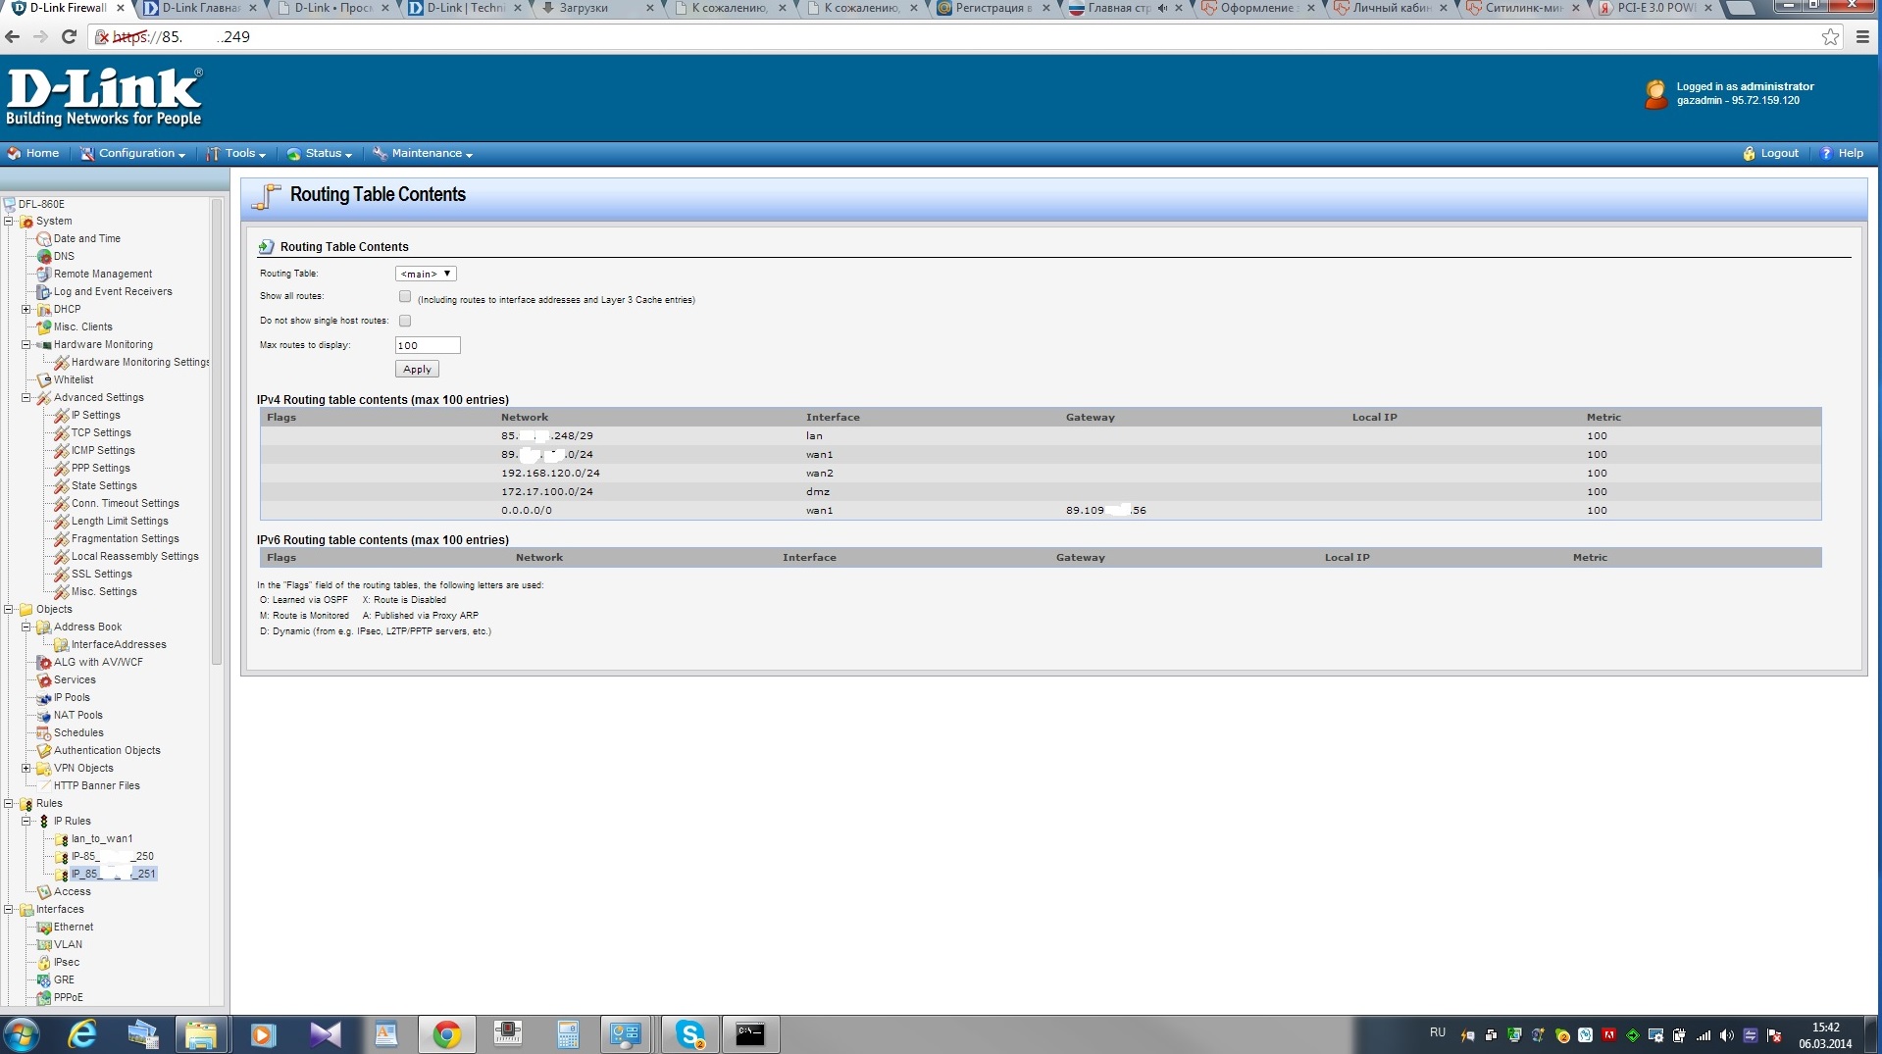Click the Access icon under Rules
Image resolution: width=1882 pixels, height=1054 pixels.
click(x=43, y=892)
